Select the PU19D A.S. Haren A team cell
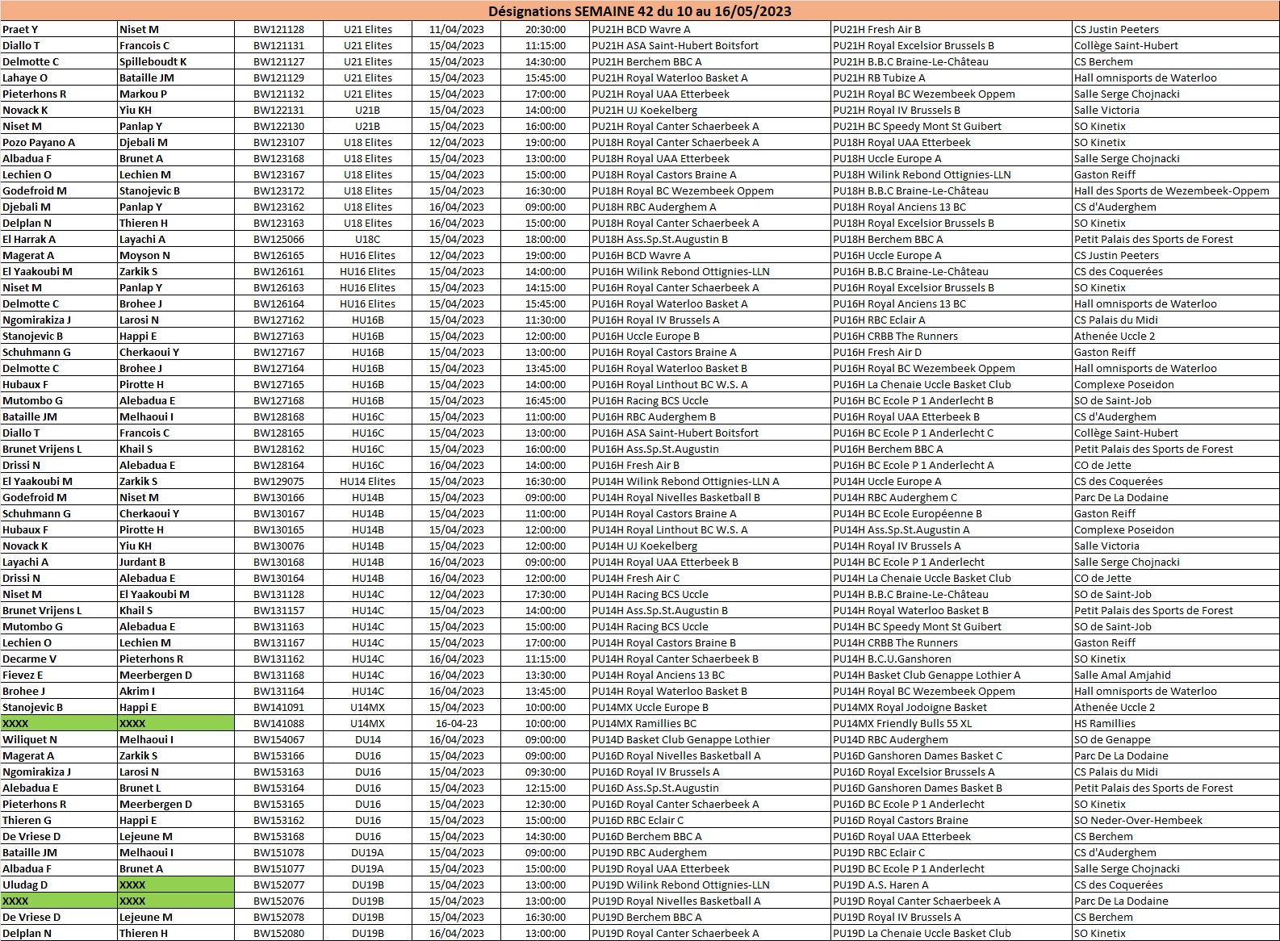Screen dimensions: 1280x941 click(881, 885)
